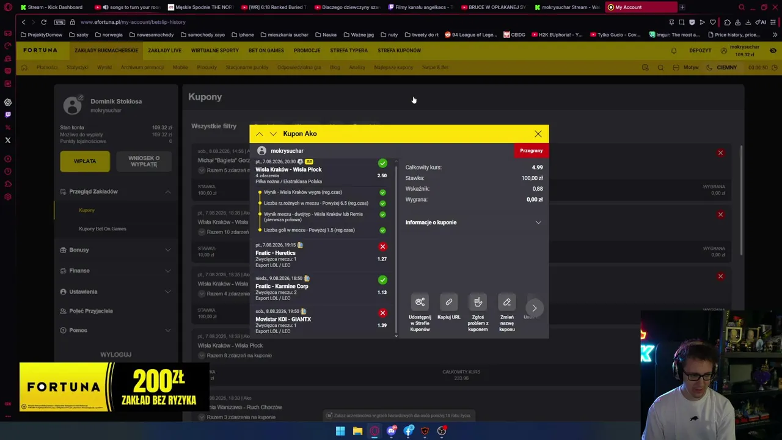The image size is (782, 440).
Task: Click the Kopiuj URL link icon
Action: [x=449, y=302]
